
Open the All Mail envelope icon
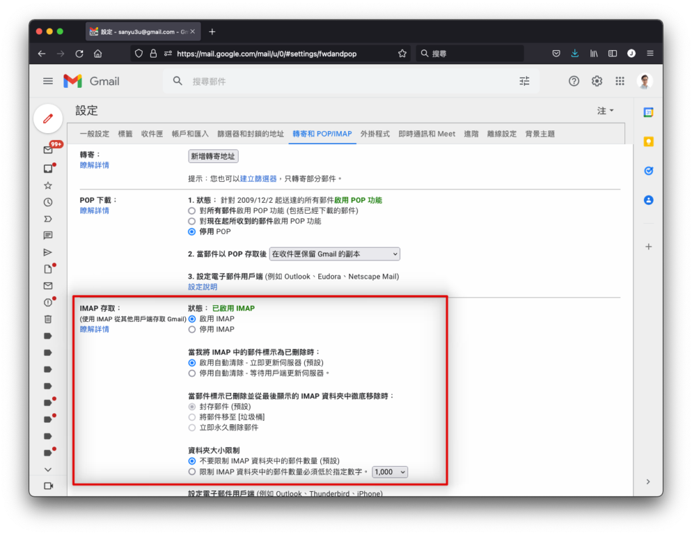coord(48,286)
